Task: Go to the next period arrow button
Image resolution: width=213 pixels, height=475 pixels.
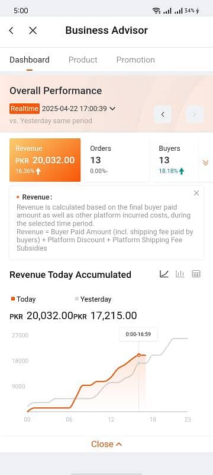Action: 195,114
